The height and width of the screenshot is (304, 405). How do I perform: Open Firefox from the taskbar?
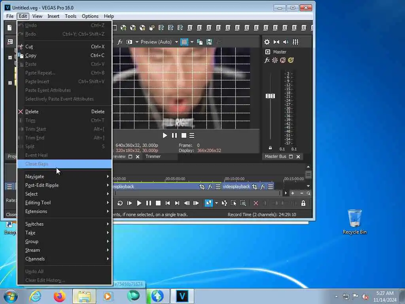coord(59,296)
